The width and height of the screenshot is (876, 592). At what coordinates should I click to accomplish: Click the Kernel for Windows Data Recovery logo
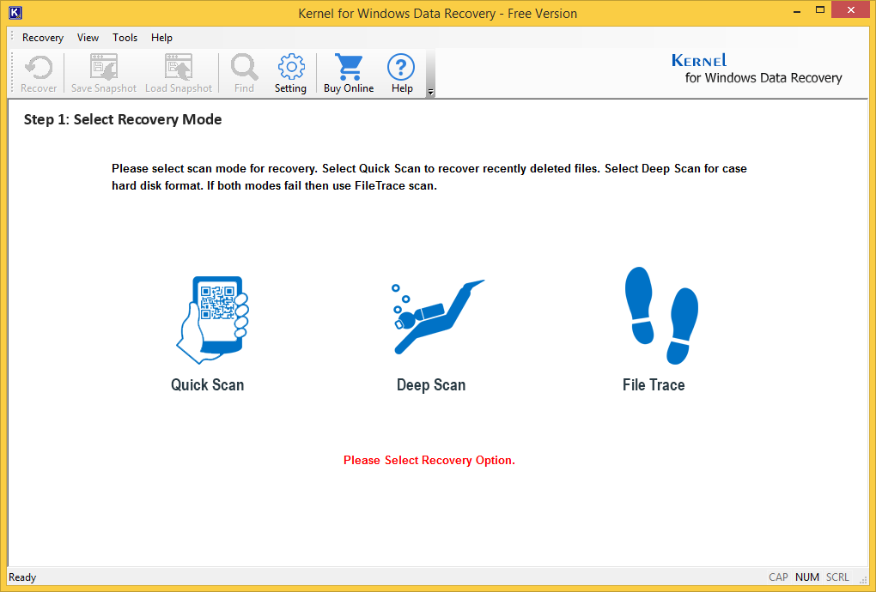pos(757,69)
